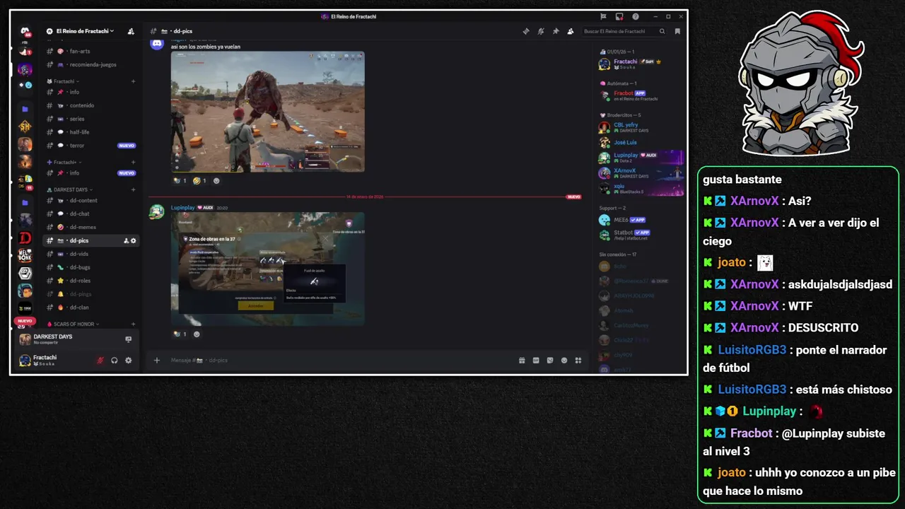Open Lupinplay username in message
905x509 pixels.
[x=182, y=208]
